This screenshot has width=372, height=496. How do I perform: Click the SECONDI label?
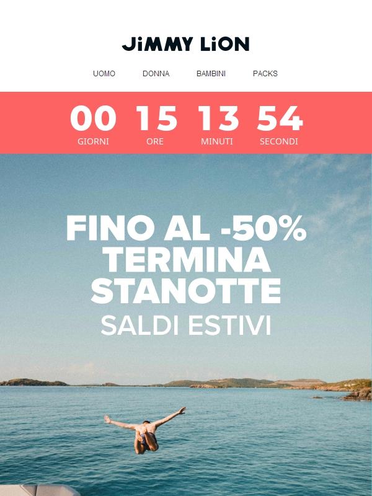coord(278,141)
